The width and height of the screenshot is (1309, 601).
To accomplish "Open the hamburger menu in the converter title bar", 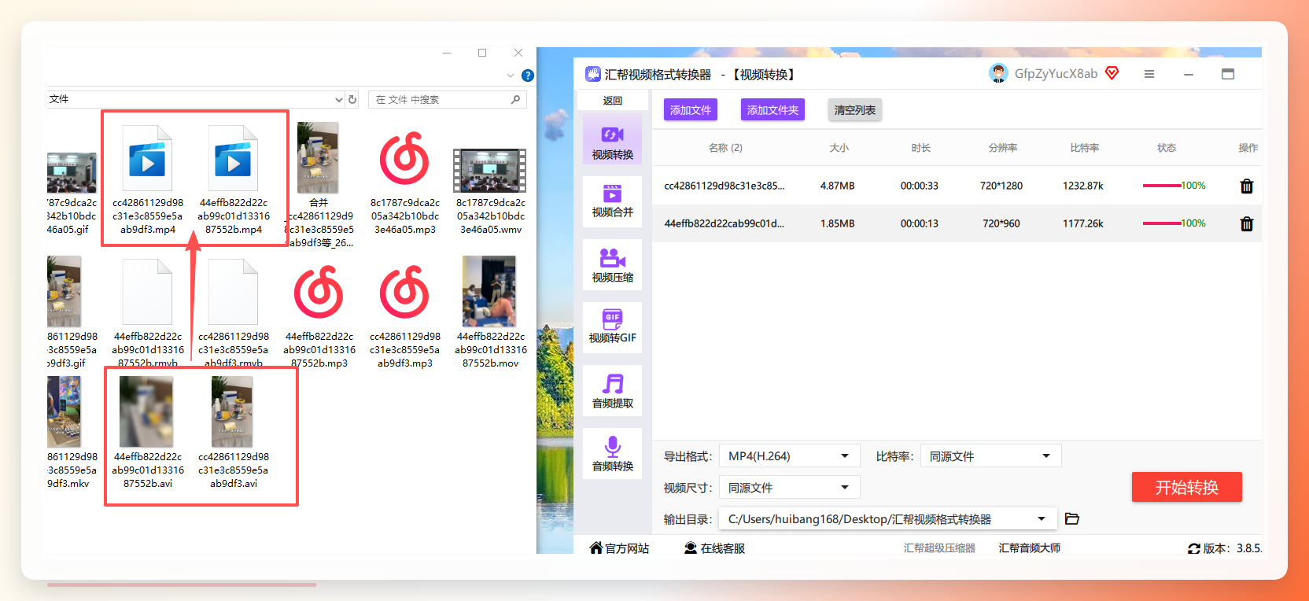I will pyautogui.click(x=1149, y=74).
